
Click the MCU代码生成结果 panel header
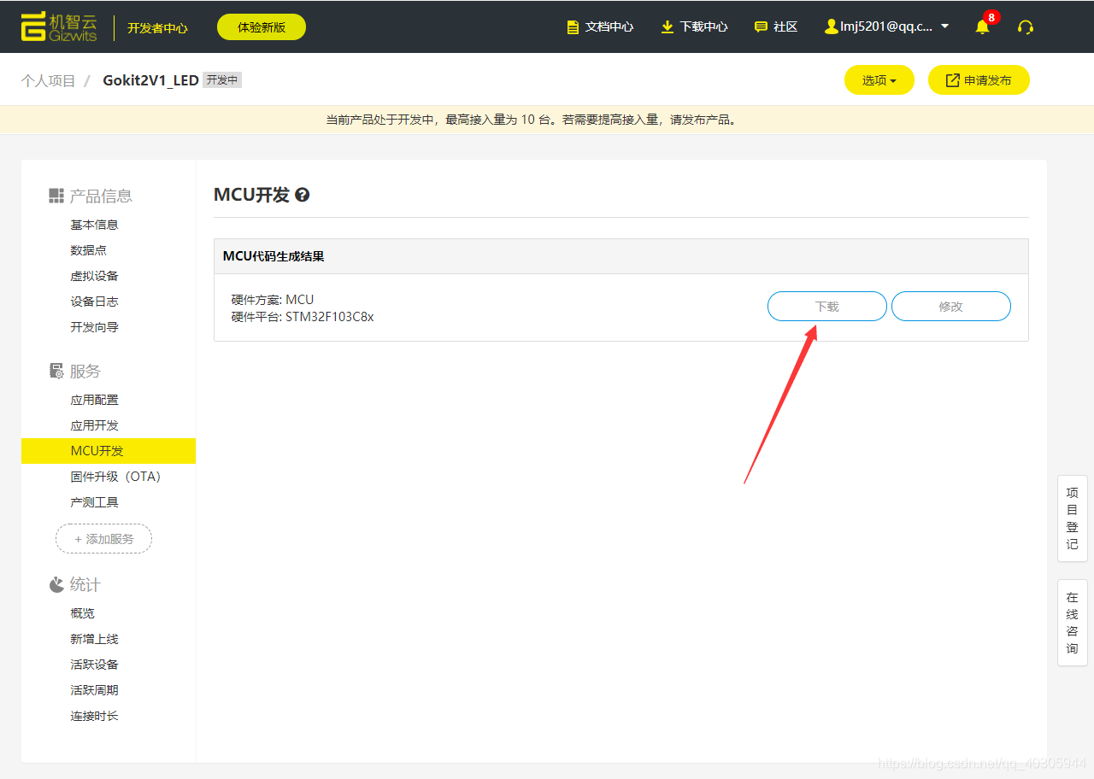coord(621,256)
